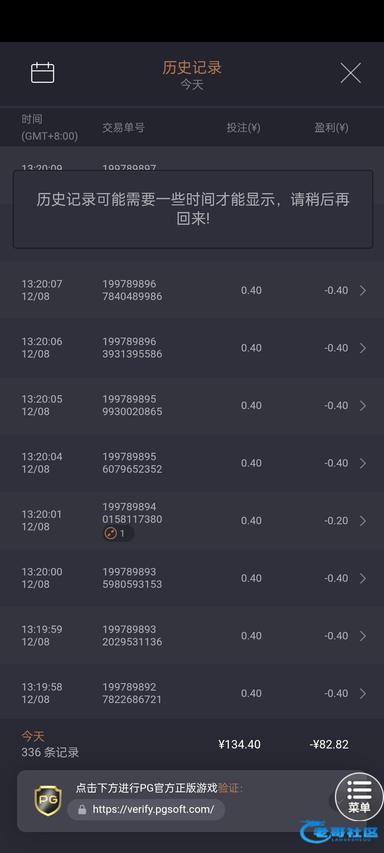This screenshot has height=853, width=384.
Task: Click the 验证 highlighted text
Action: pos(228,788)
